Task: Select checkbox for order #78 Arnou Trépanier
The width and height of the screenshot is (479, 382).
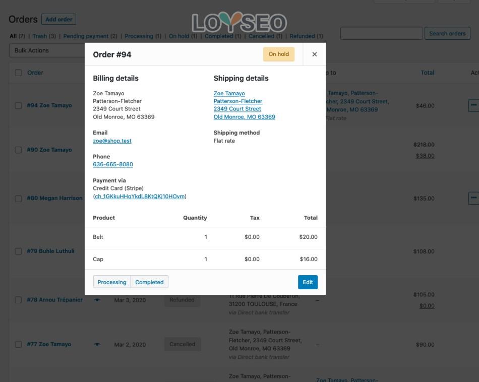Action: (x=18, y=300)
